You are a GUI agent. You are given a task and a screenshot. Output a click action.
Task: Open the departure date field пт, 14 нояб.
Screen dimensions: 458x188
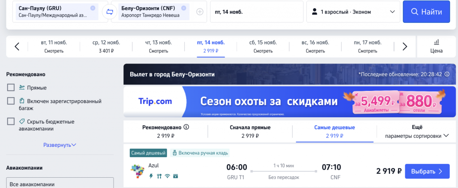click(257, 12)
